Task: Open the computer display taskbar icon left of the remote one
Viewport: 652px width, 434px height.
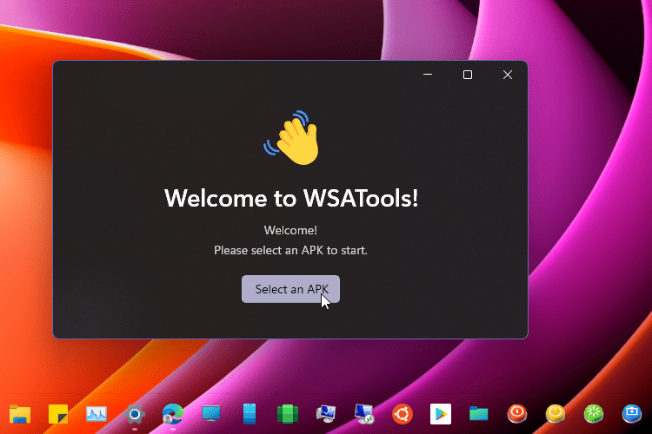Action: pos(326,414)
